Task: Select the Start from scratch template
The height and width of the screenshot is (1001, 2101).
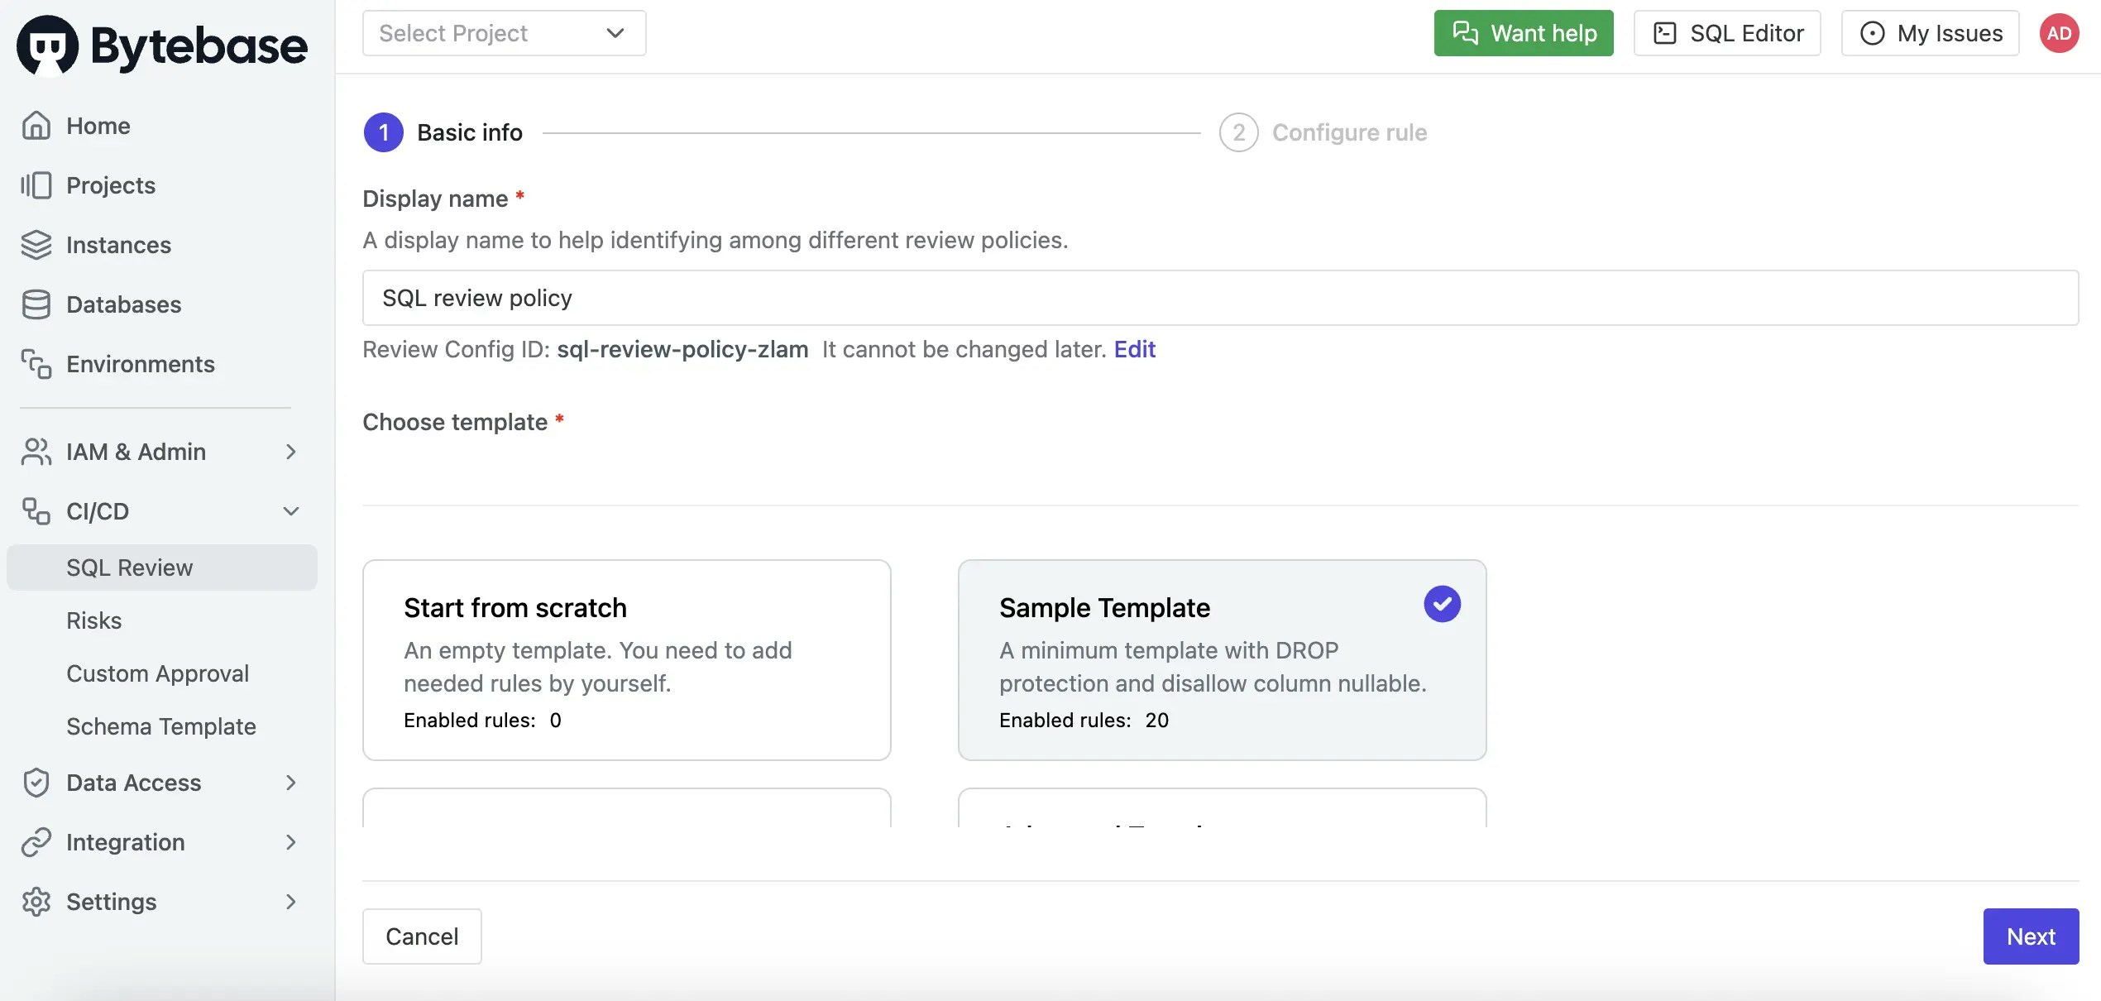Action: (x=626, y=660)
